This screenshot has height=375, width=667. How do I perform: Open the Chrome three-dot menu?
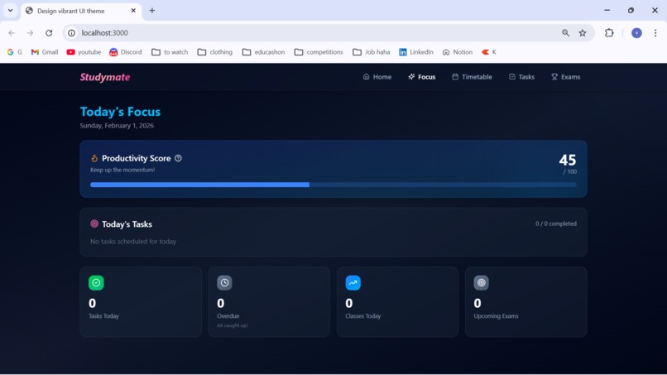655,33
